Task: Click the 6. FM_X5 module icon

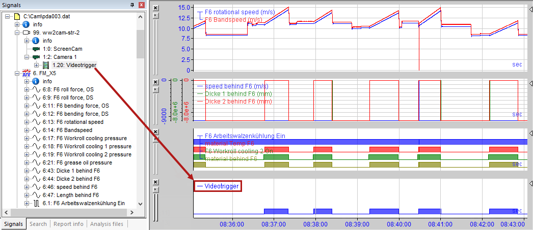Action: point(26,73)
